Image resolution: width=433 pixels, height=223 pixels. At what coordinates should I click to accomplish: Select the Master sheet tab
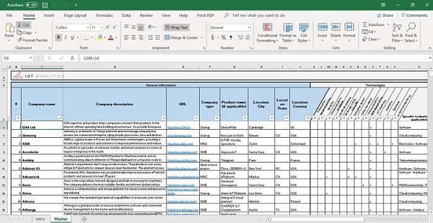tap(61, 219)
